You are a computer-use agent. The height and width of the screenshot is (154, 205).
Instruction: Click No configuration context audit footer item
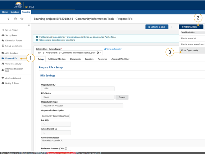pos(61,153)
